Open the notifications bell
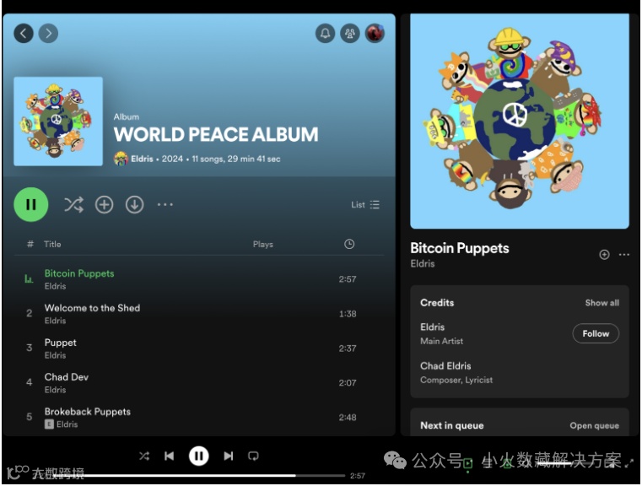Viewport: 642px width, 486px height. (325, 33)
